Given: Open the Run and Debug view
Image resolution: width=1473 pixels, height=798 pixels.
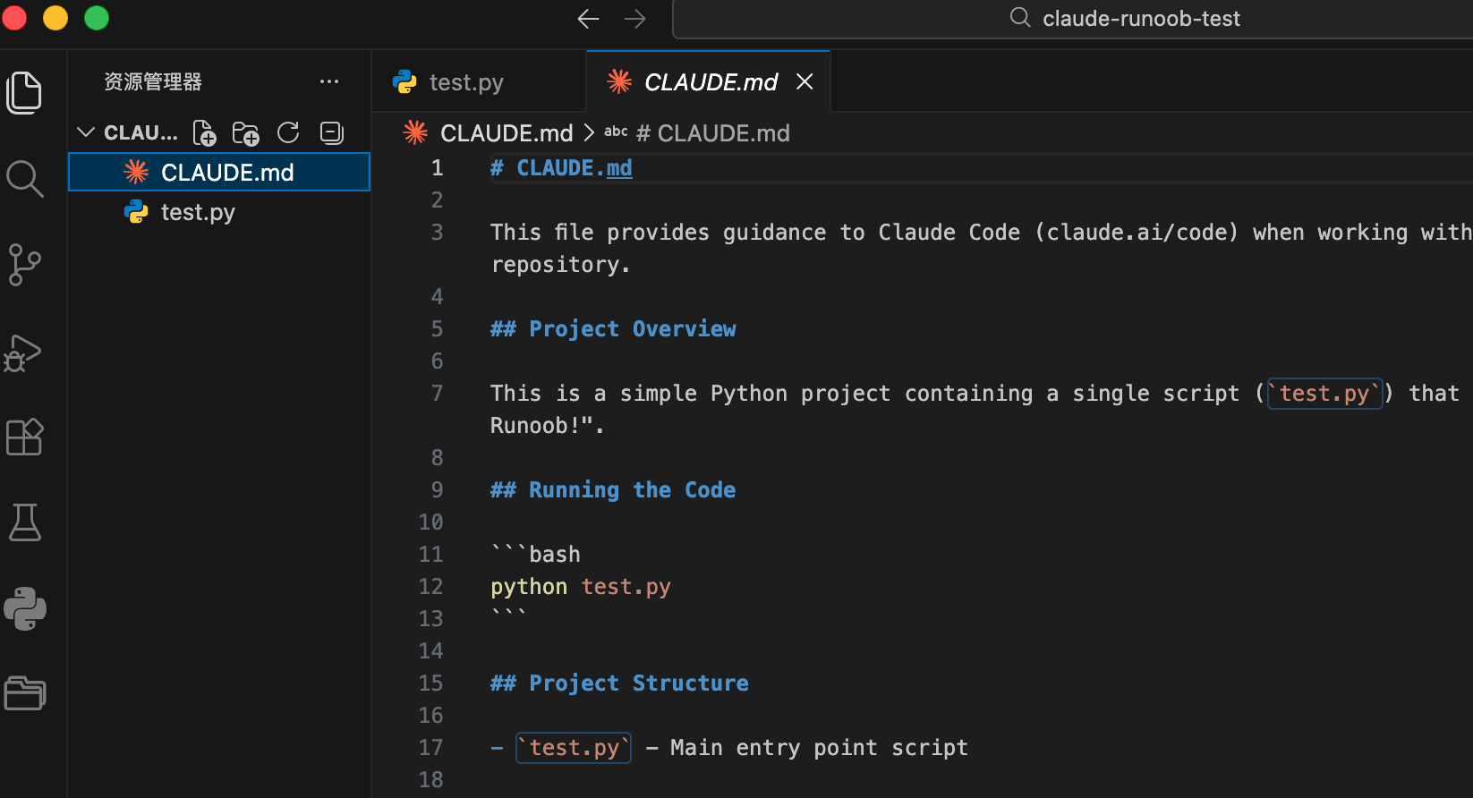Looking at the screenshot, I should [24, 352].
